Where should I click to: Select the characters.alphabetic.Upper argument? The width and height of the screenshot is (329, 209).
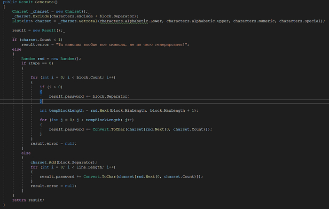[197, 21]
